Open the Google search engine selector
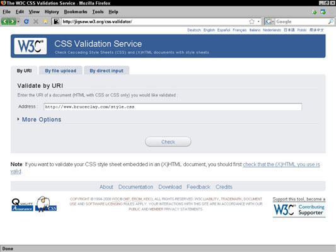Screen dimensions: 336x252 [270, 21]
